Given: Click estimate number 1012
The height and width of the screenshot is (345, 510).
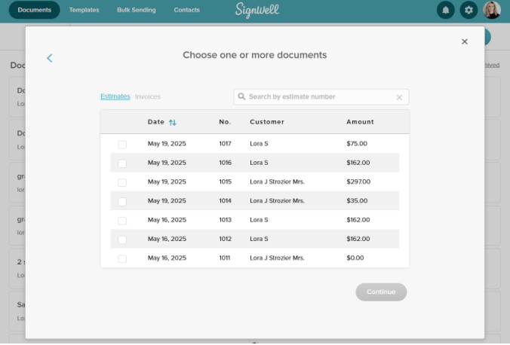Looking at the screenshot, I should [225, 239].
